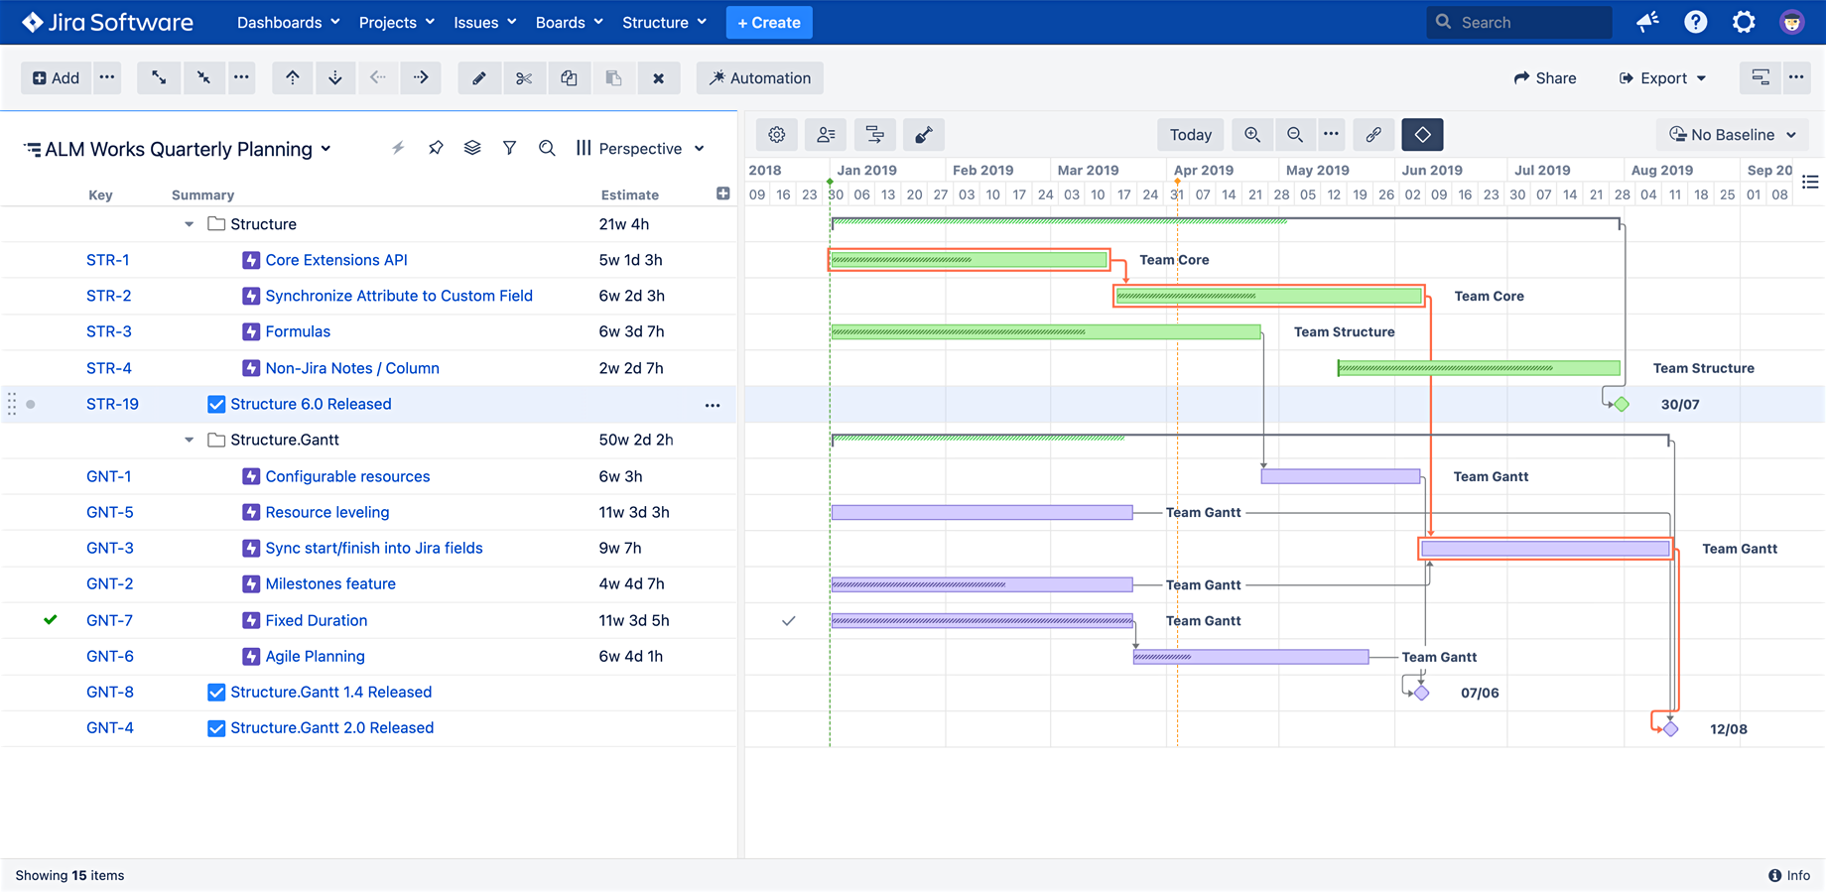Image resolution: width=1826 pixels, height=893 pixels.
Task: Click the filter funnel icon
Action: click(x=509, y=148)
